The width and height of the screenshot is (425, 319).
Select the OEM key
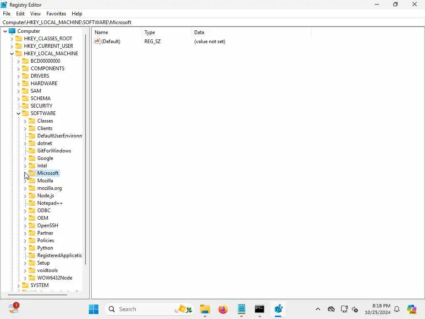(43, 218)
